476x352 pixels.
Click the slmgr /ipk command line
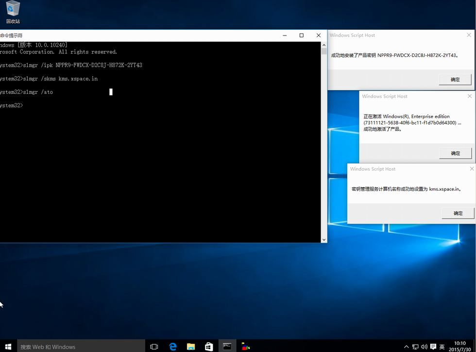71,65
